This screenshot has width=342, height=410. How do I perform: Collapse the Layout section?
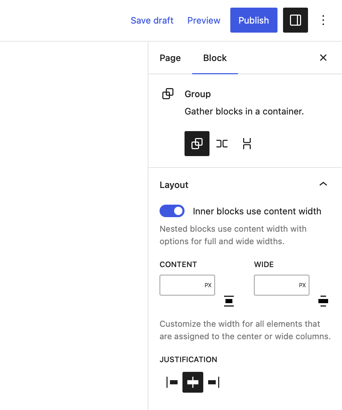tap(323, 184)
